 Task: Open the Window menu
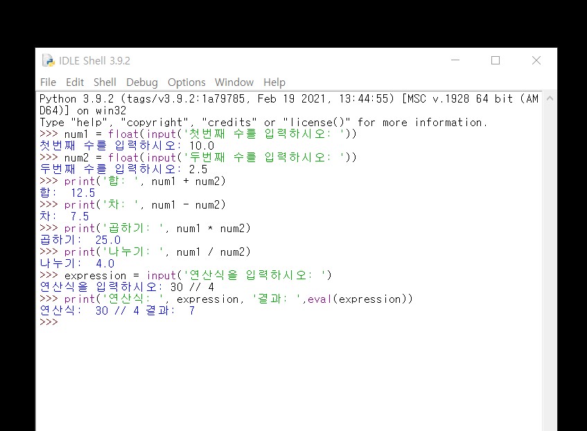pyautogui.click(x=234, y=82)
